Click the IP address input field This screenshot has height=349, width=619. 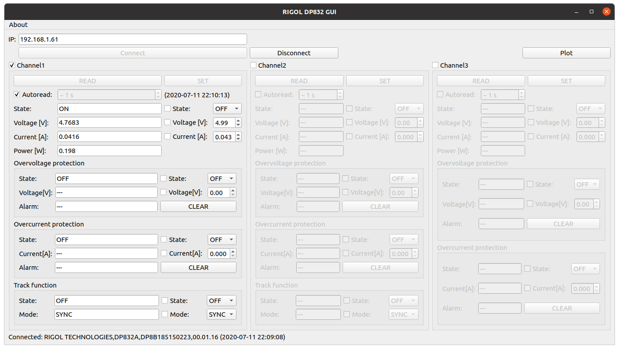click(132, 39)
